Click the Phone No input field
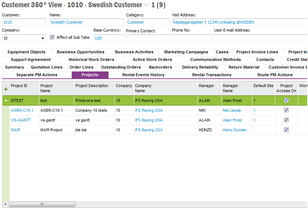308x210 pixels. [192, 38]
